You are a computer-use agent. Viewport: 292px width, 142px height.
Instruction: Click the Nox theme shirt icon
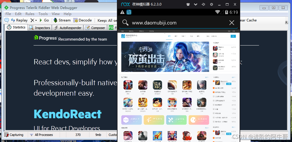click(188, 4)
